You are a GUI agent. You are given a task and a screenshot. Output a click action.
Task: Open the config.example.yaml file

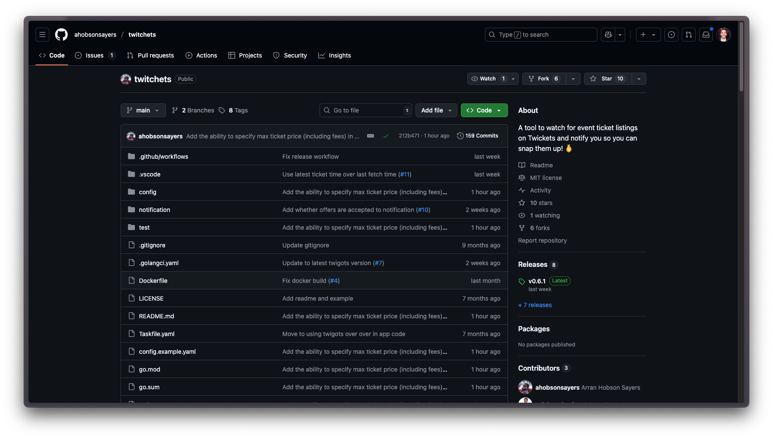click(x=167, y=352)
